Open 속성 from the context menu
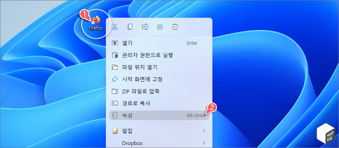 coord(159,115)
